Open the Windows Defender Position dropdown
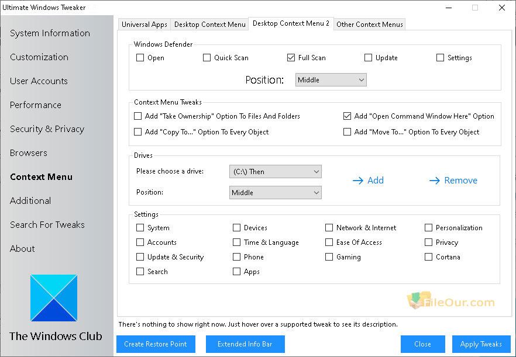The image size is (516, 357). [x=331, y=80]
